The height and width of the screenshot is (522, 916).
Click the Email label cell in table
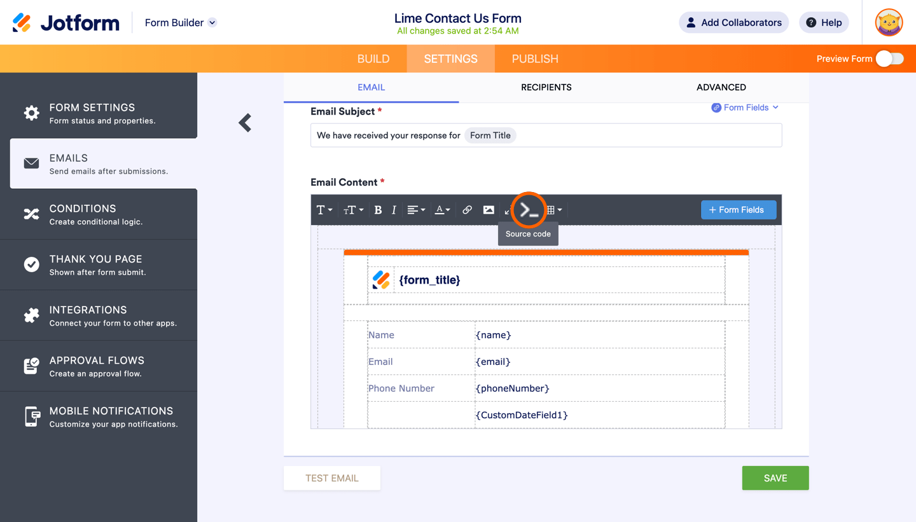click(x=421, y=362)
